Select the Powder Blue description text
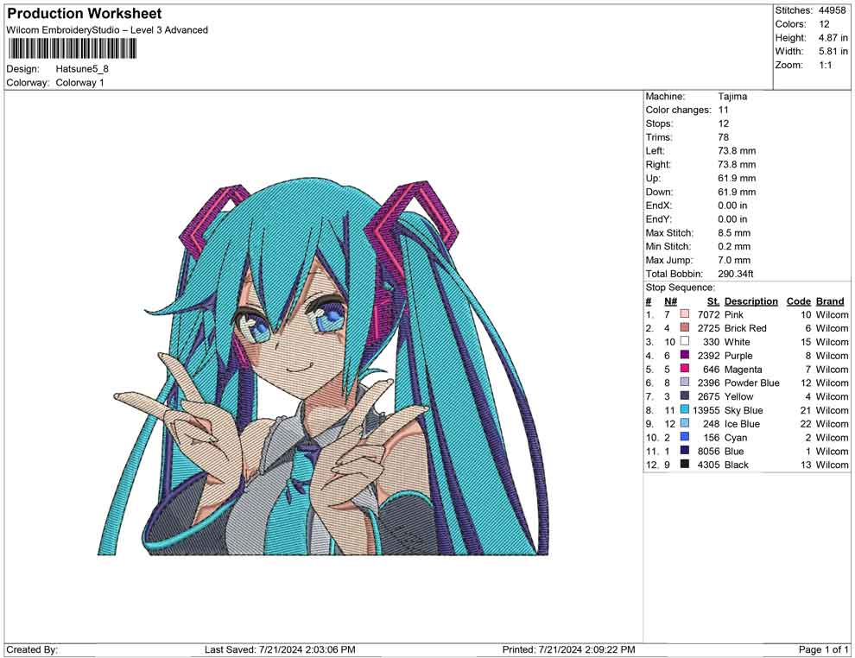Screen dimensions: 855x658 coord(752,383)
